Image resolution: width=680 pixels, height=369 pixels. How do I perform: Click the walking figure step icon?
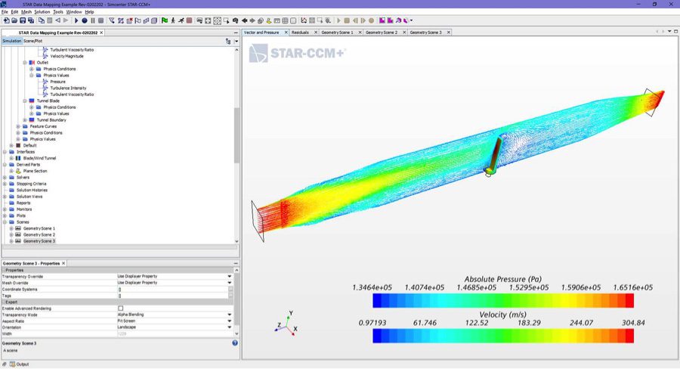click(173, 20)
